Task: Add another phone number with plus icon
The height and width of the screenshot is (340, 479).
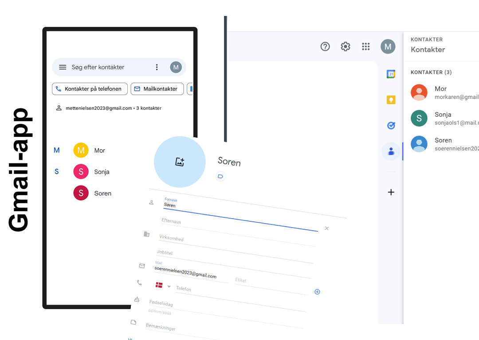Action: [x=317, y=292]
